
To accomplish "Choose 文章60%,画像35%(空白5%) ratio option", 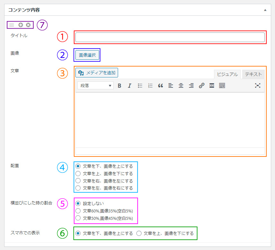I will coord(77,211).
